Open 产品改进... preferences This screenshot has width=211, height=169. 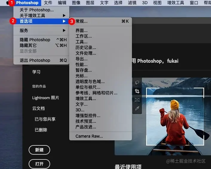101,127
